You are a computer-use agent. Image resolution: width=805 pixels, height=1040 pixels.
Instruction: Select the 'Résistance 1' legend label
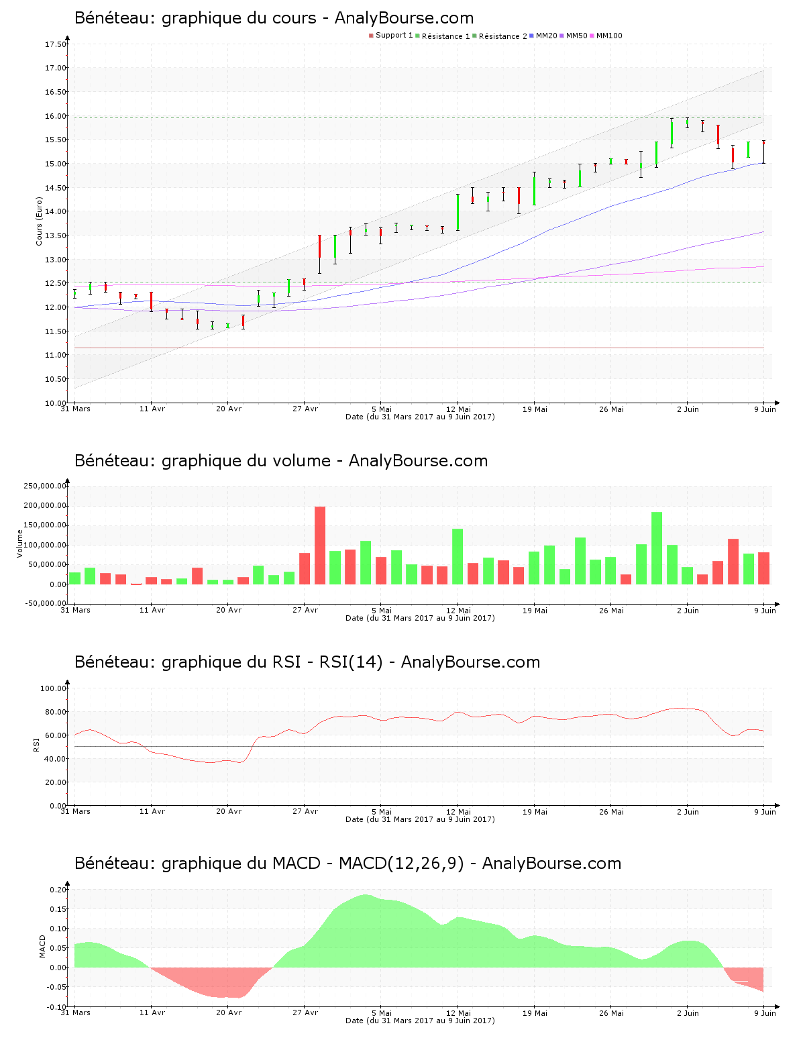(x=445, y=36)
